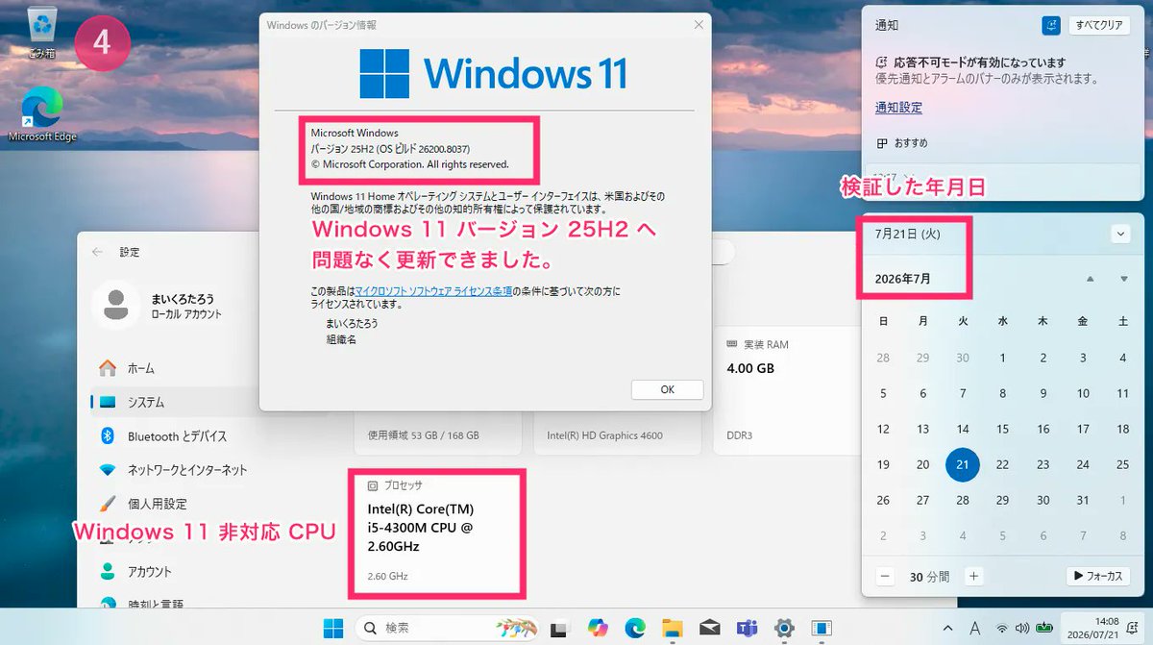This screenshot has width=1153, height=645.
Task: Click the storage card 53 GB / 168 GB
Action: point(438,434)
